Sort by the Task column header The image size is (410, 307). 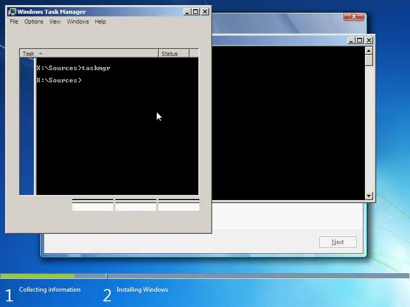[89, 54]
